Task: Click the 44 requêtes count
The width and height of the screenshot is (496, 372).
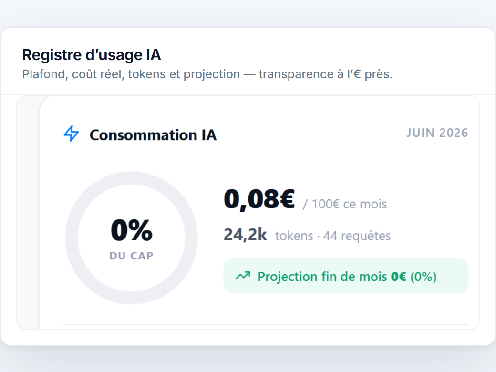Action: pyautogui.click(x=357, y=236)
